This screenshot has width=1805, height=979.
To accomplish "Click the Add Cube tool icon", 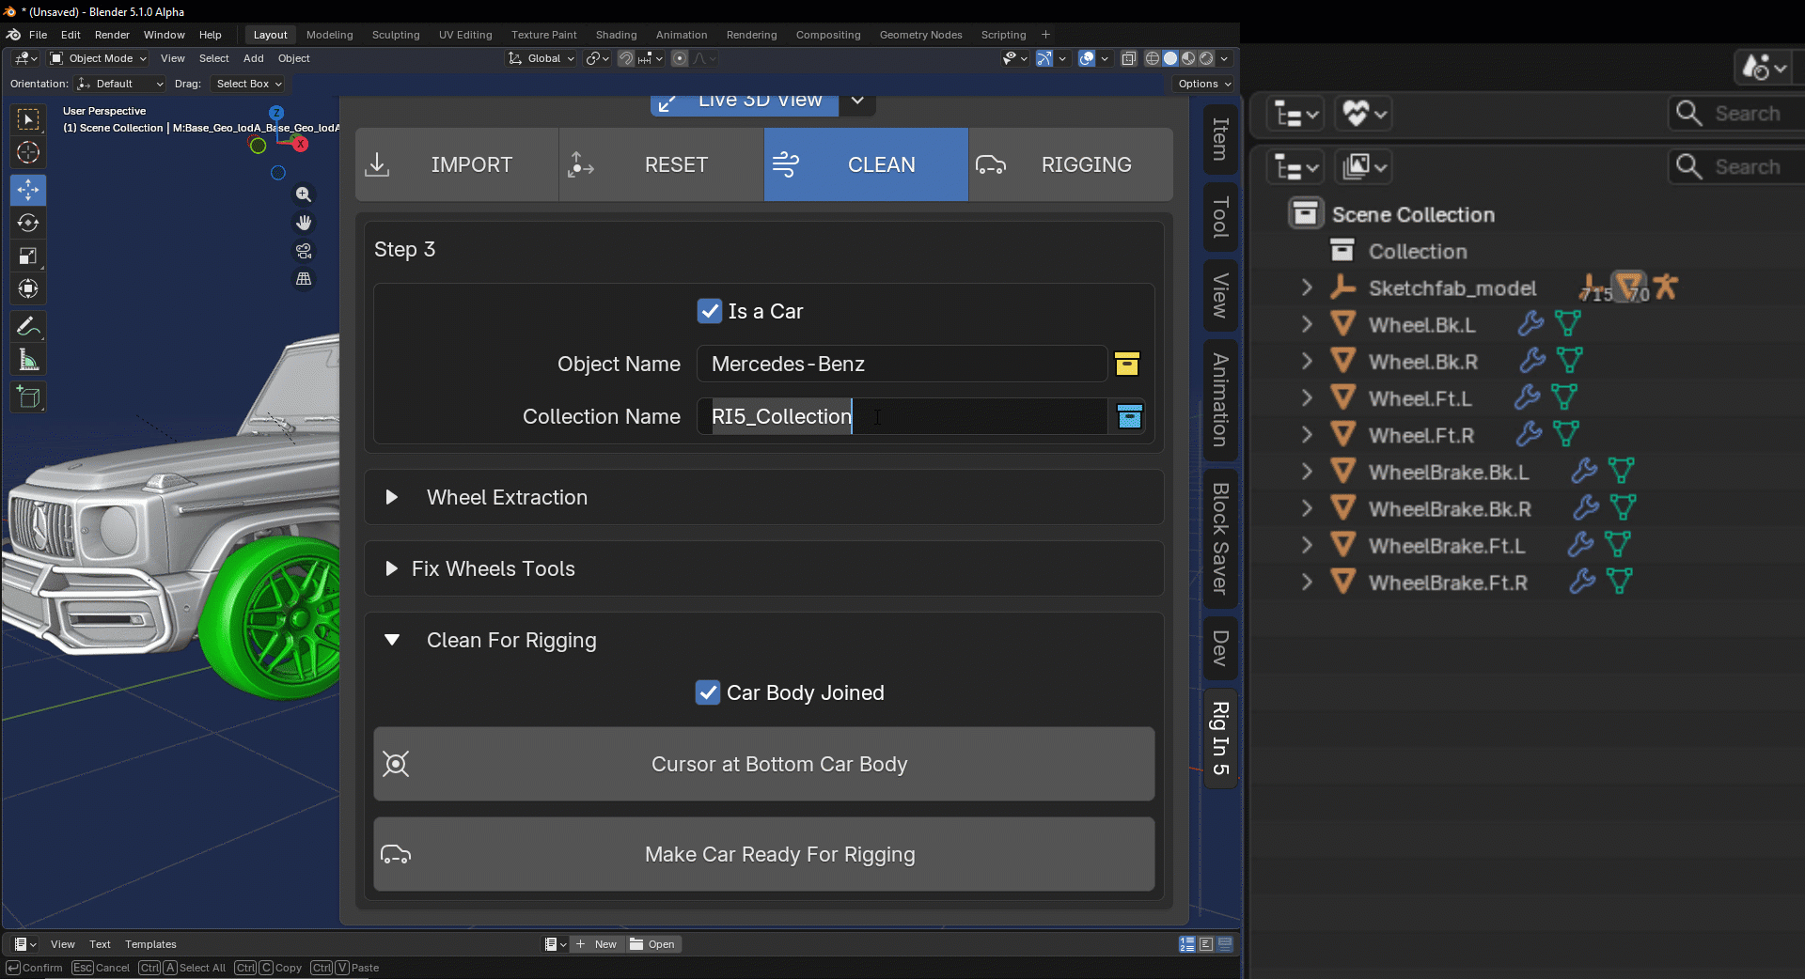I will tap(28, 397).
